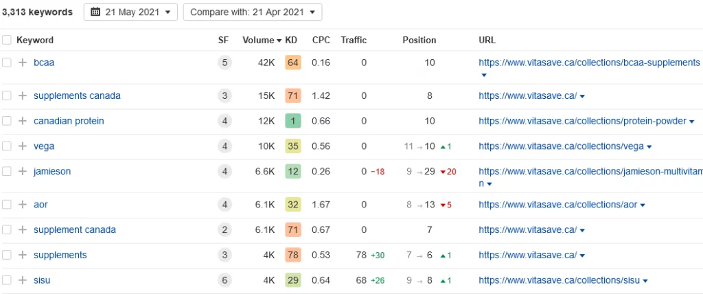Click the plus icon beside aor

(23, 204)
